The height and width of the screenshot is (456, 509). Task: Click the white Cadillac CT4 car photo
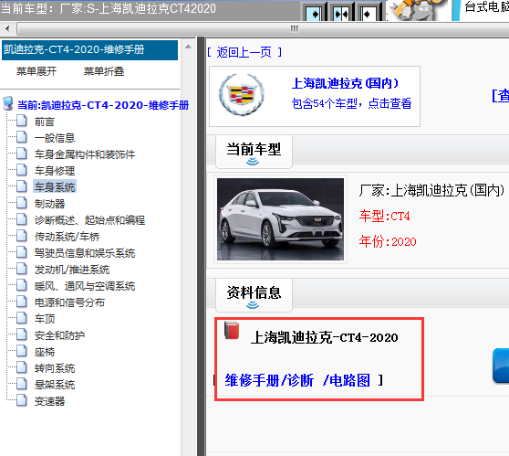(x=280, y=219)
